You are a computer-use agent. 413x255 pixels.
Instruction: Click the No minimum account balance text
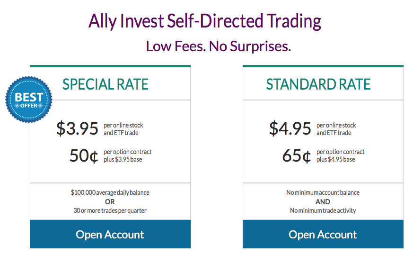(323, 193)
